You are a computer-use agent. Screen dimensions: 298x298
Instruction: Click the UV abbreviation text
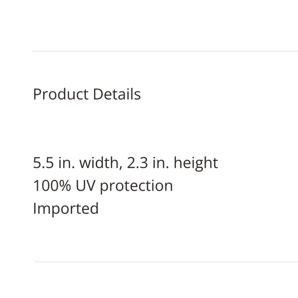tap(85, 185)
